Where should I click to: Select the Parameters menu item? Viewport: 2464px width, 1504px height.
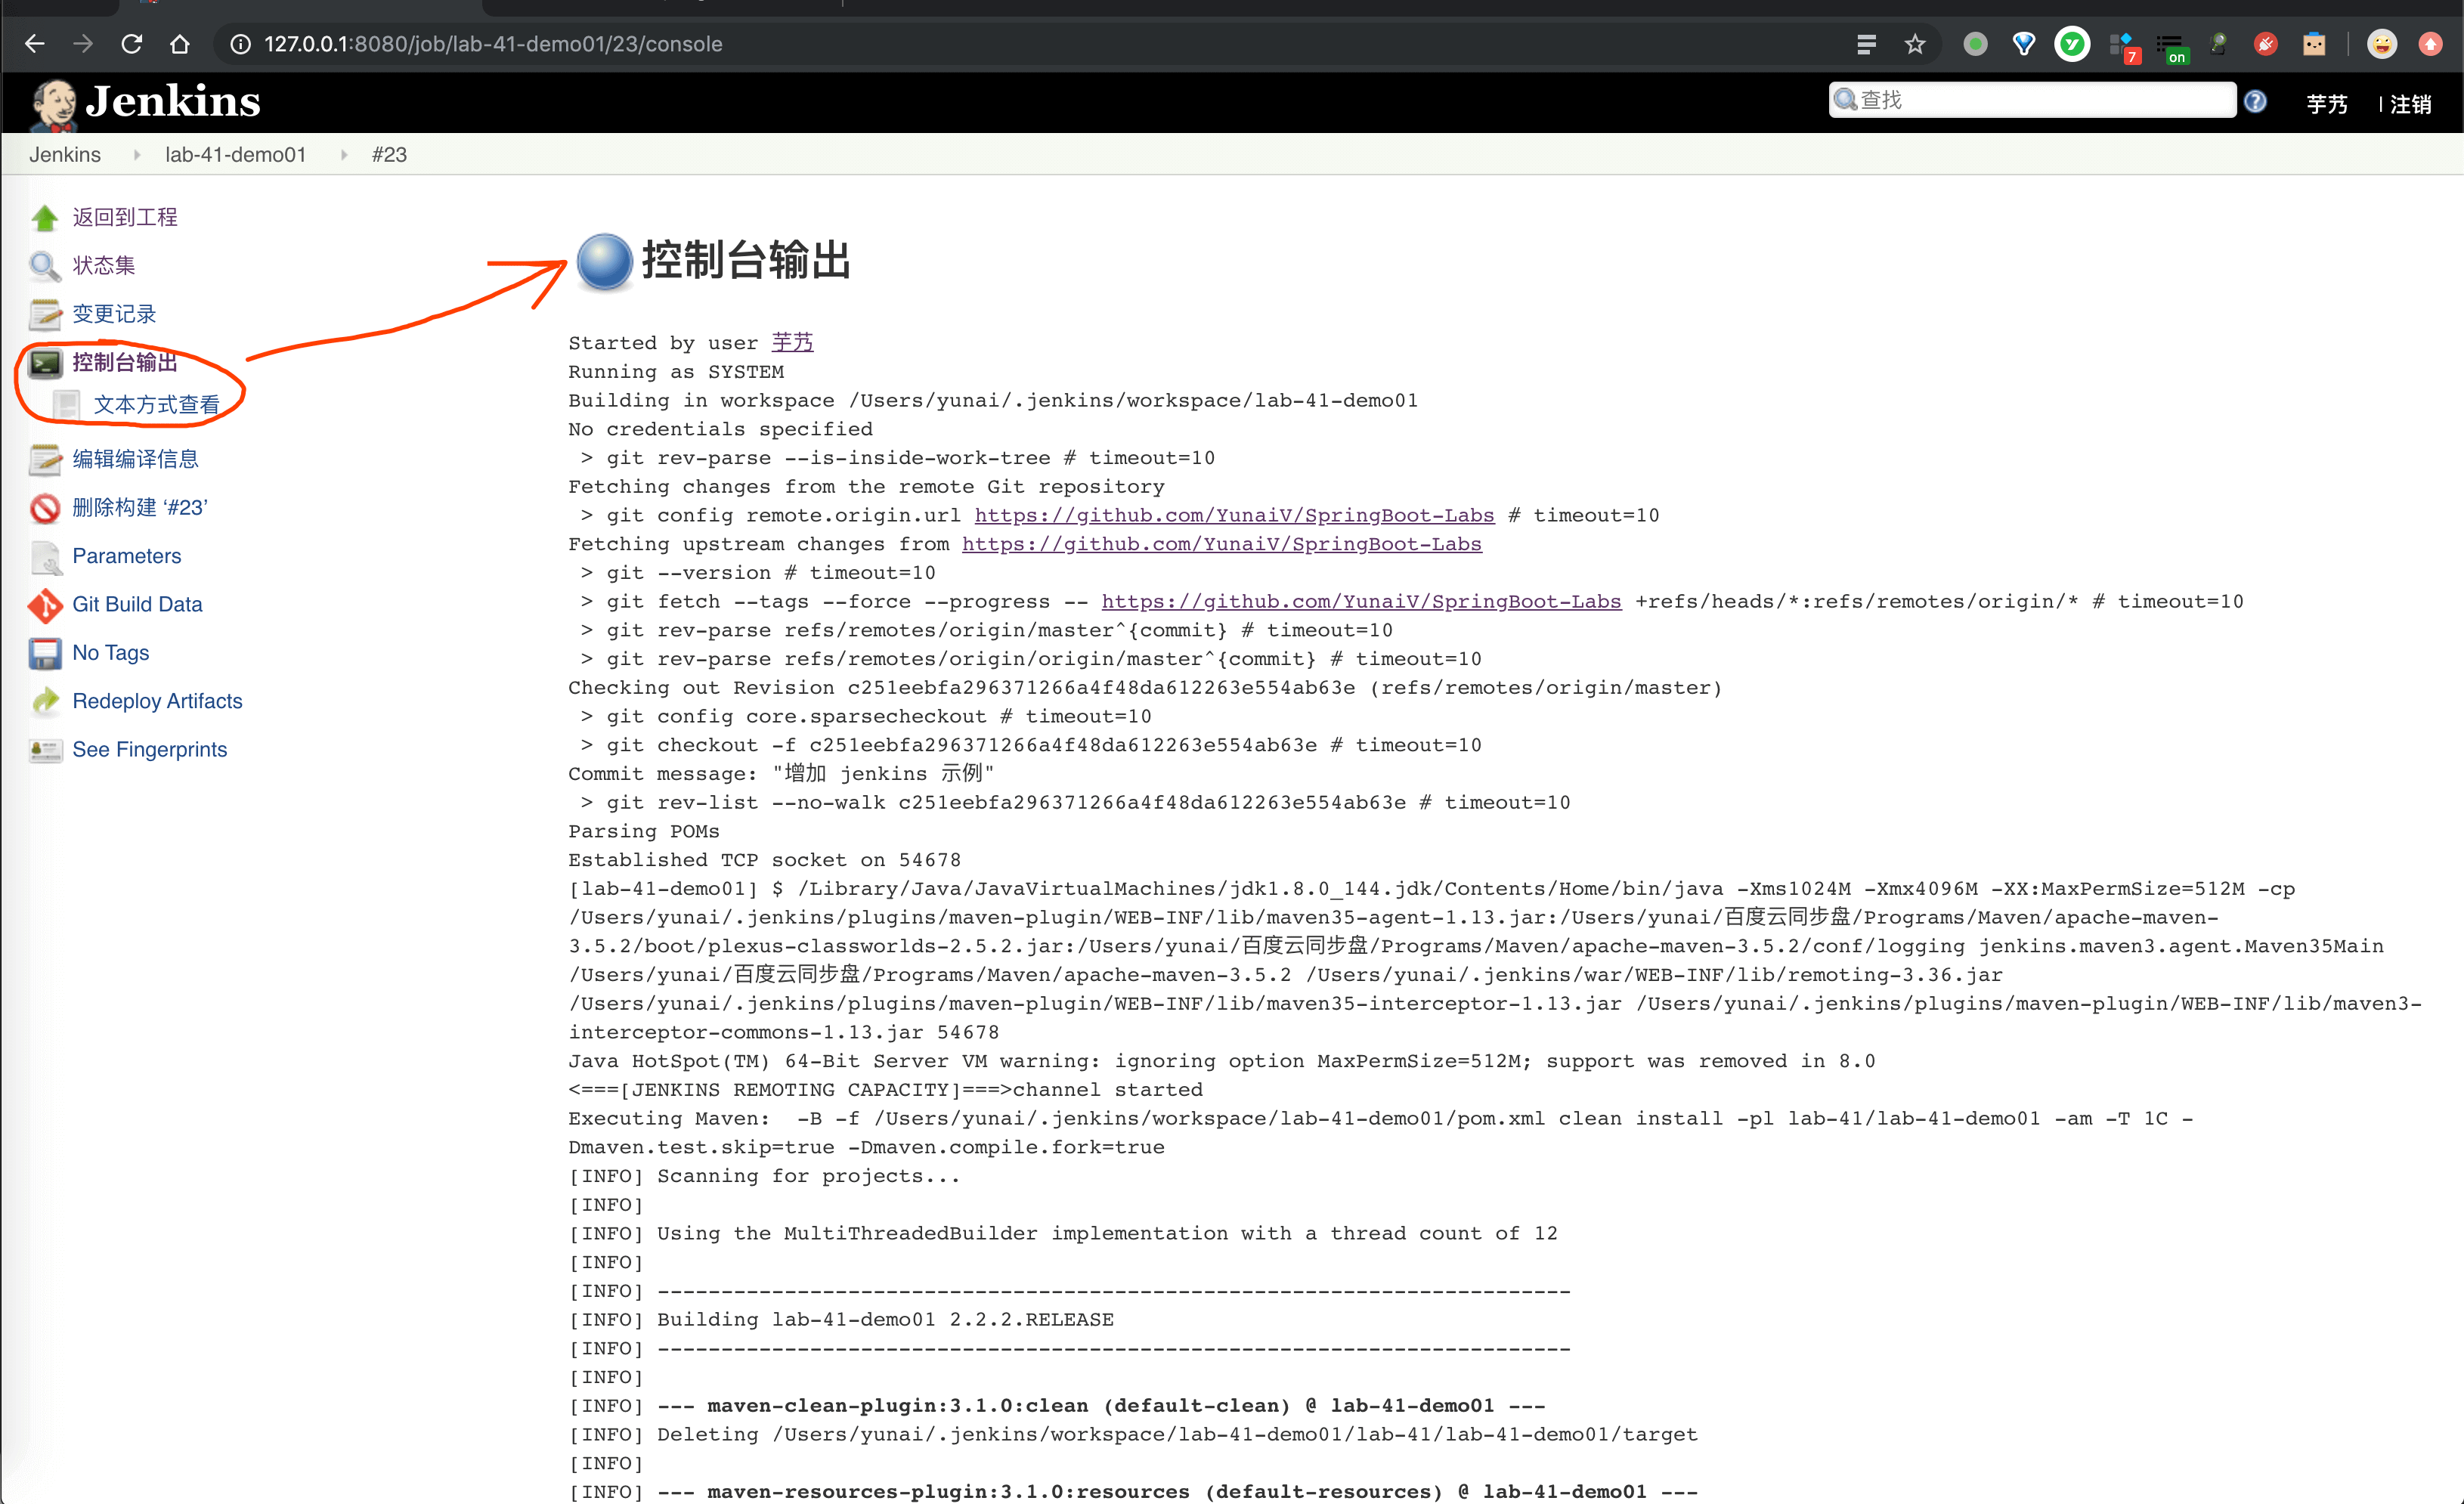[x=127, y=555]
